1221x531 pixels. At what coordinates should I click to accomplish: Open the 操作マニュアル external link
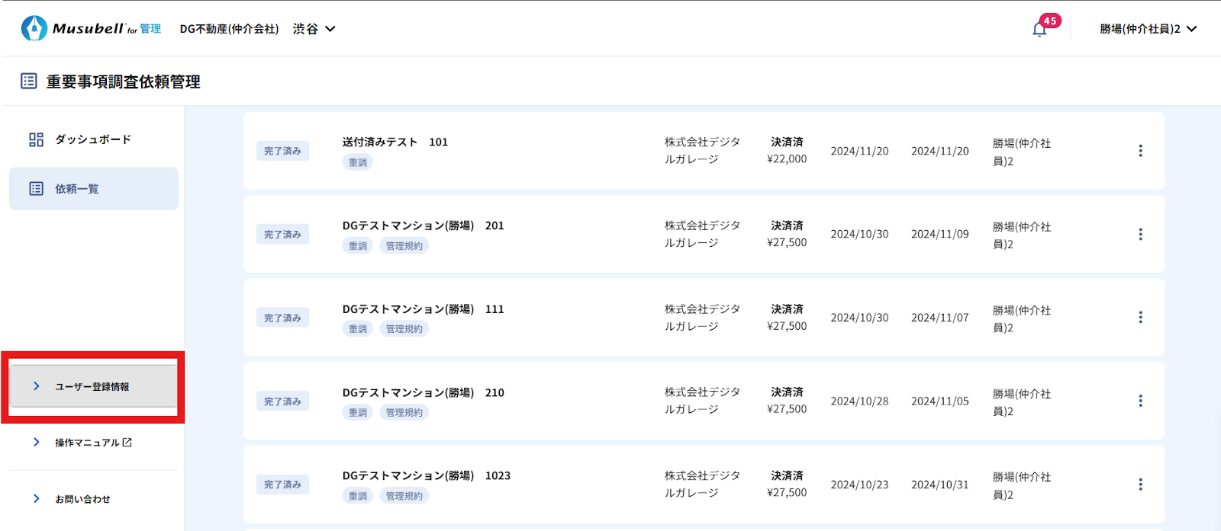tap(93, 443)
